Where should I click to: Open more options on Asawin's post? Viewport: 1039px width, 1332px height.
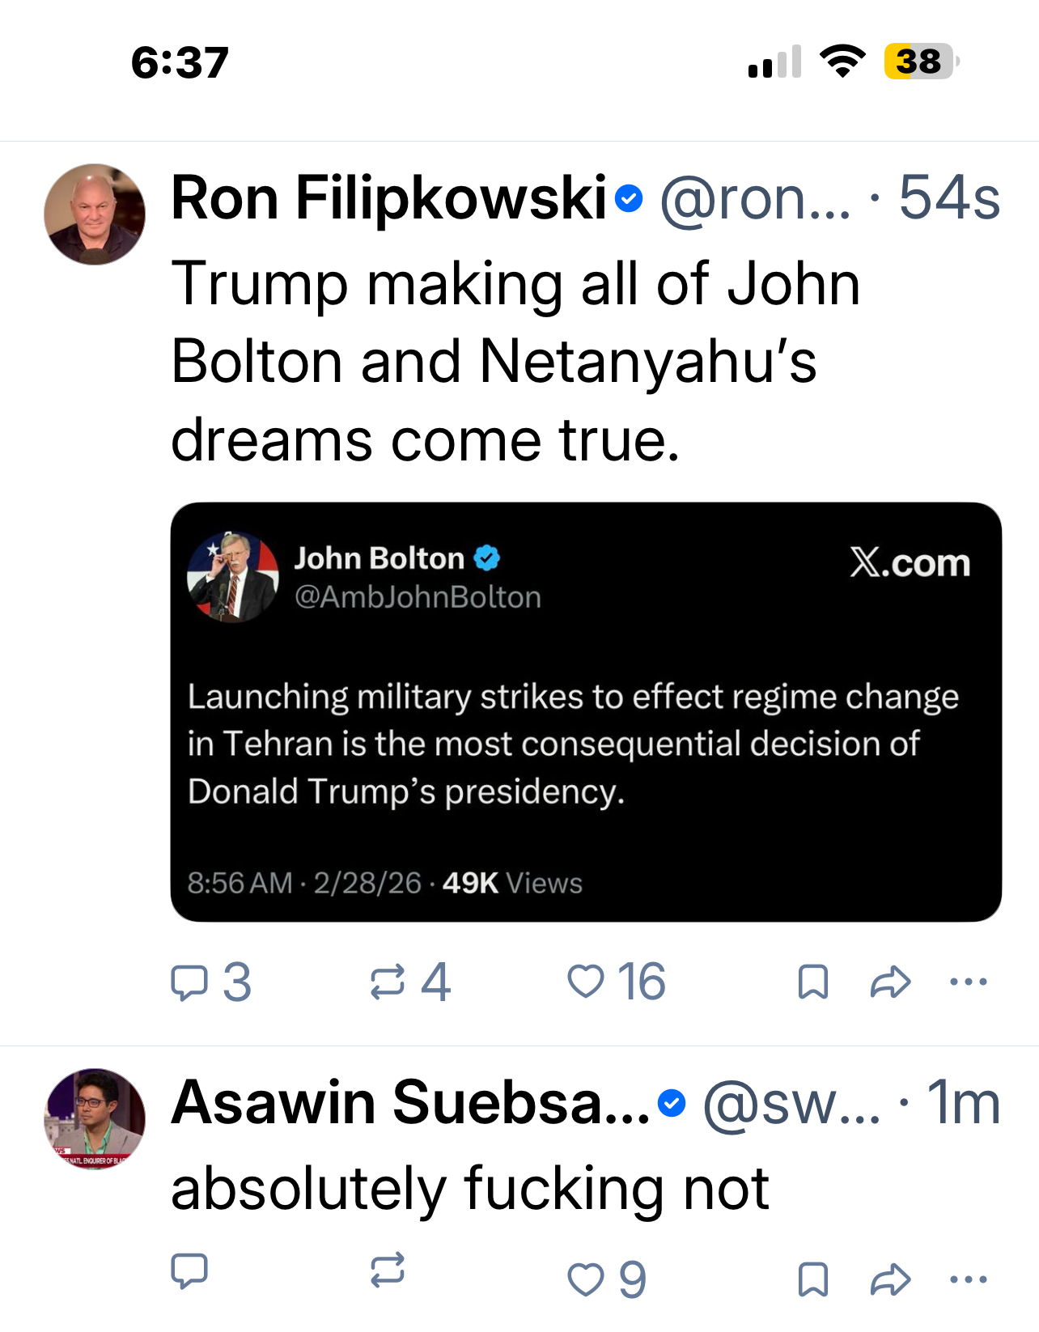coord(969,1279)
